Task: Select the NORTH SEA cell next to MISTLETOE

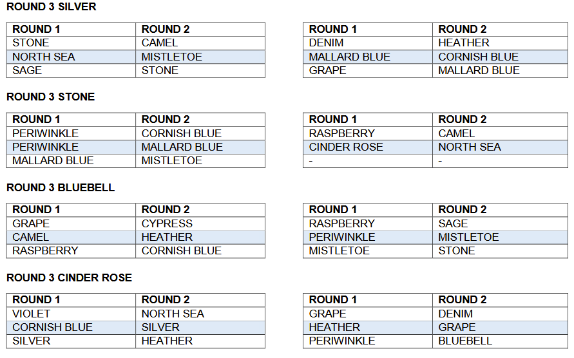Action: click(44, 57)
